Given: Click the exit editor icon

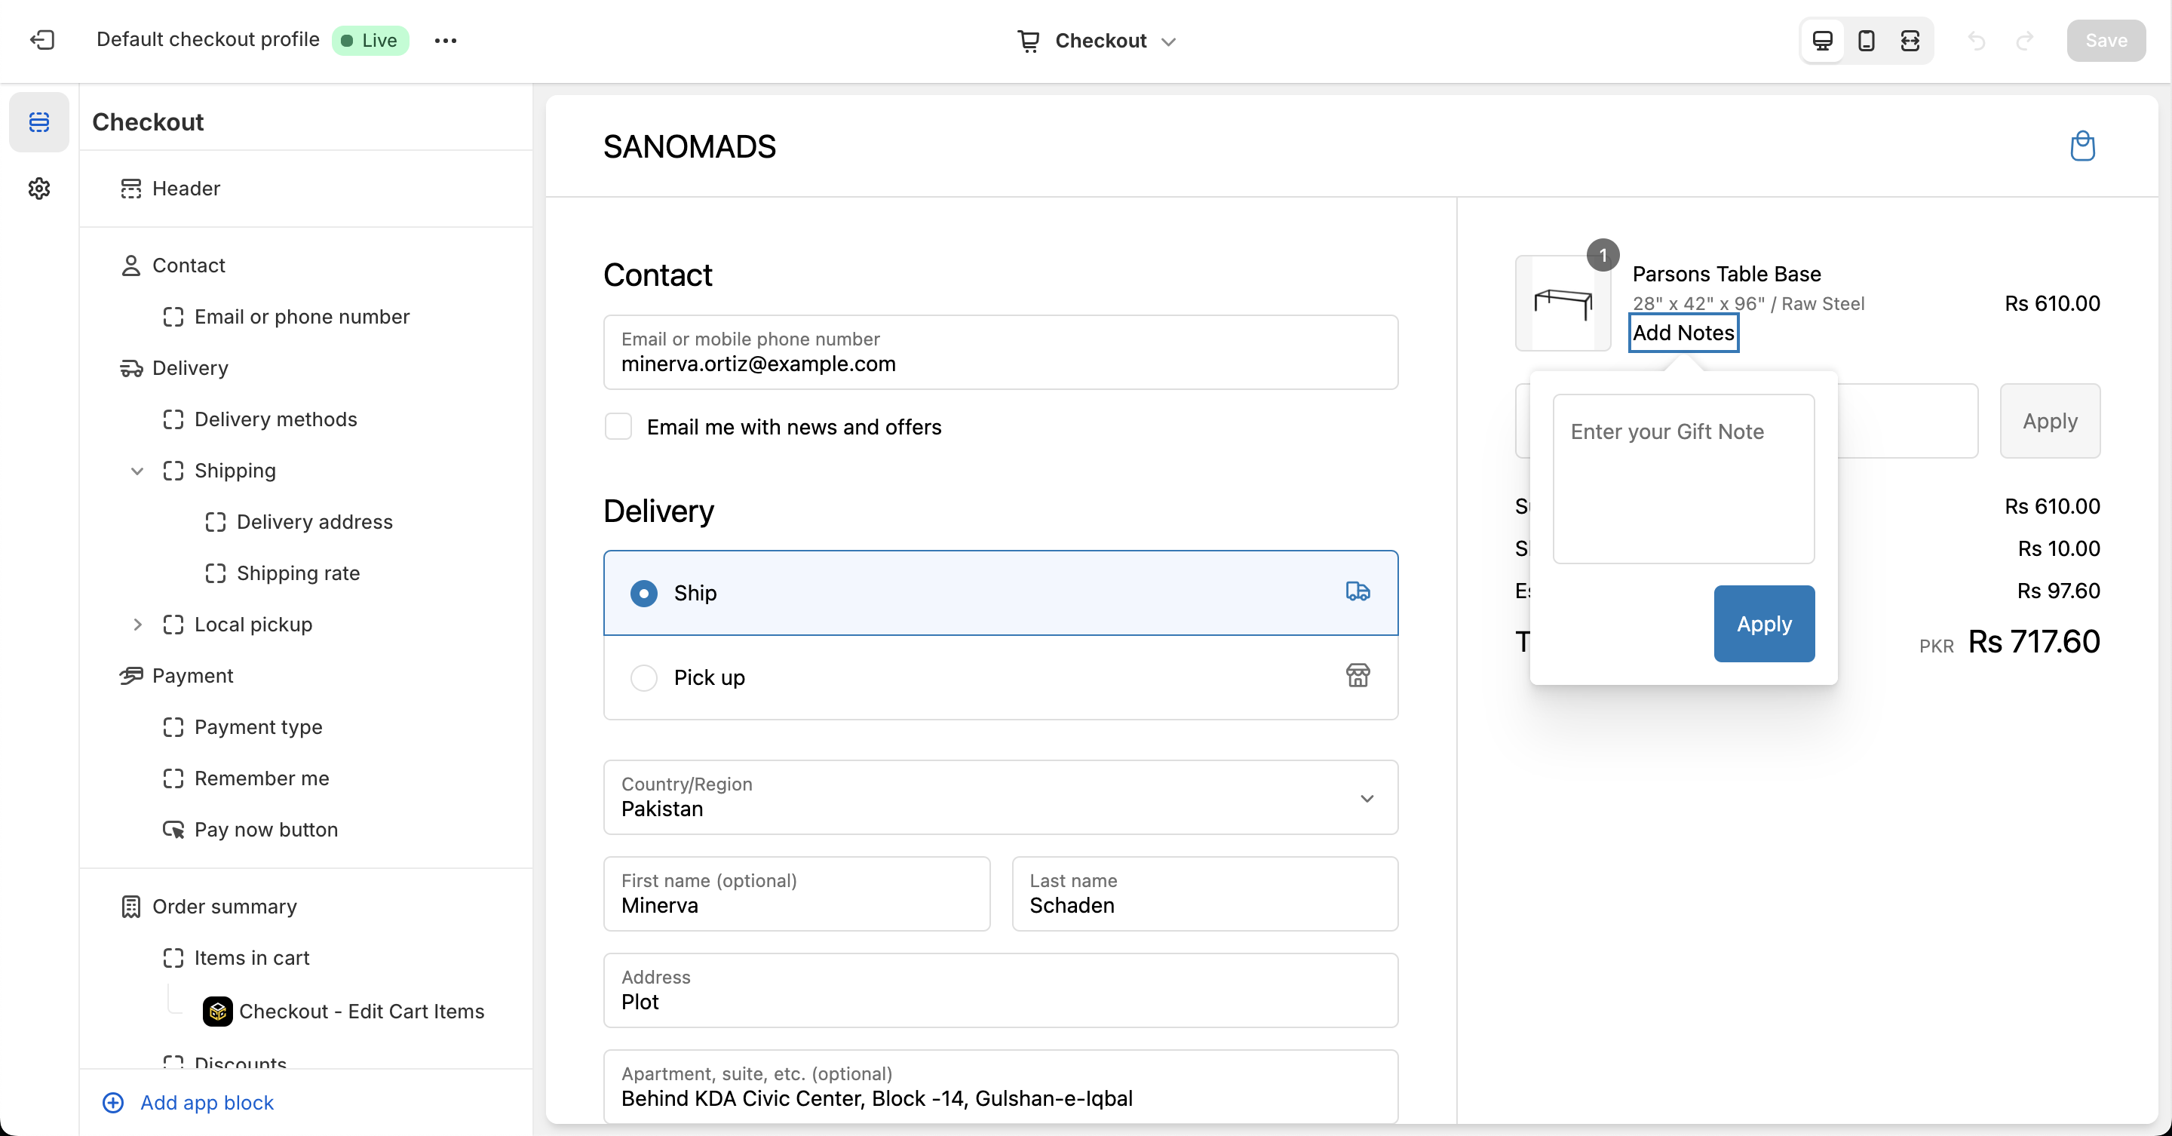Looking at the screenshot, I should coord(42,40).
